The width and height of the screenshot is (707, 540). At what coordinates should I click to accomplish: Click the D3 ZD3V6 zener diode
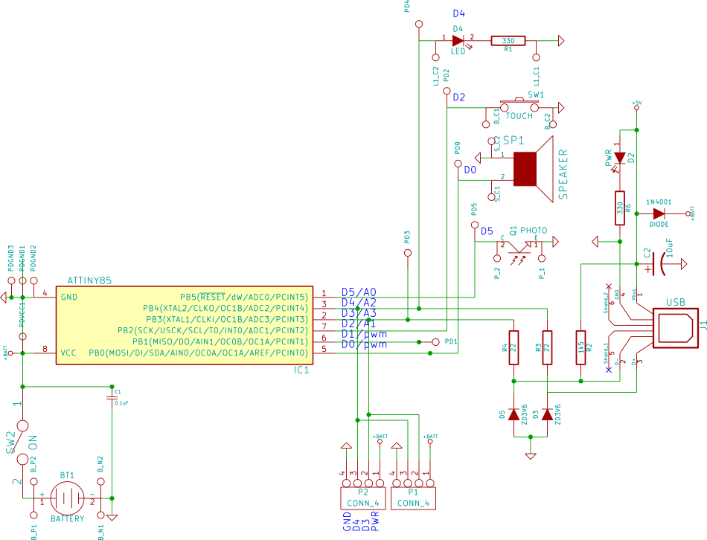(x=548, y=414)
